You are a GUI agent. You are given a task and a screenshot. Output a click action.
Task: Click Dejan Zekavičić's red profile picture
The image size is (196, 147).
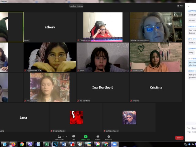pos(76,118)
